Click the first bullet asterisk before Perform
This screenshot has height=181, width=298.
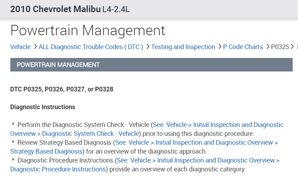[13, 125]
